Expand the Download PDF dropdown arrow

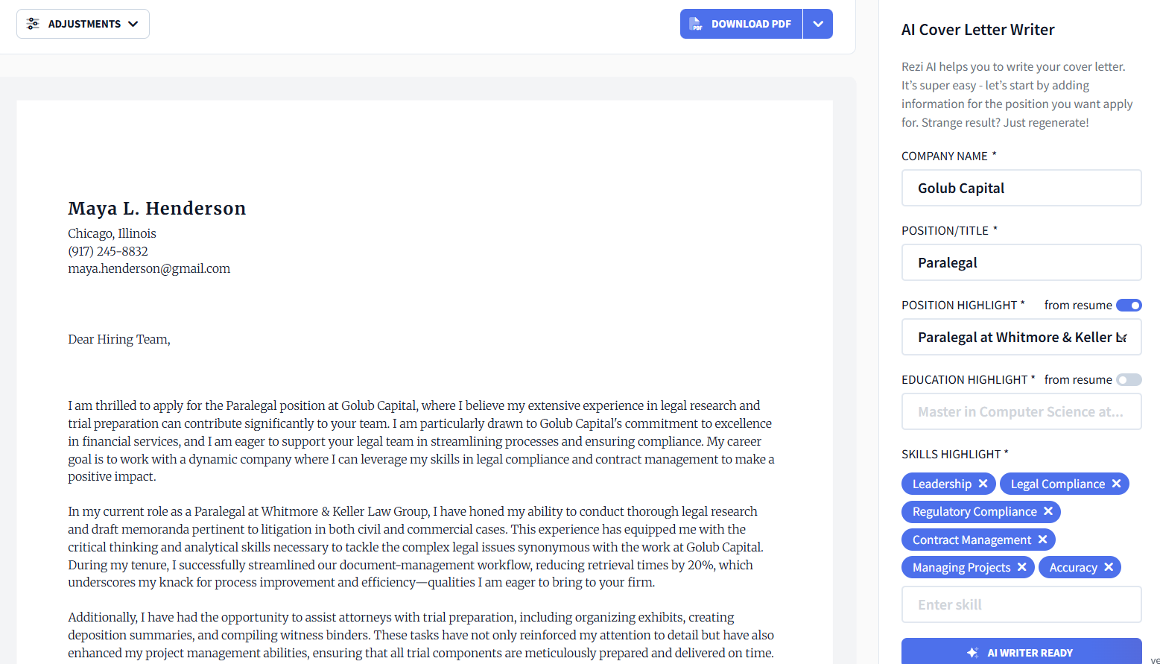[x=817, y=23]
